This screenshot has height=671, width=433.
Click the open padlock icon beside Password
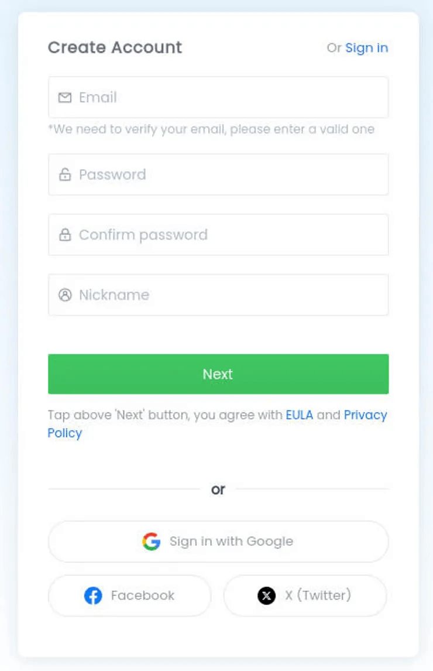pyautogui.click(x=64, y=174)
